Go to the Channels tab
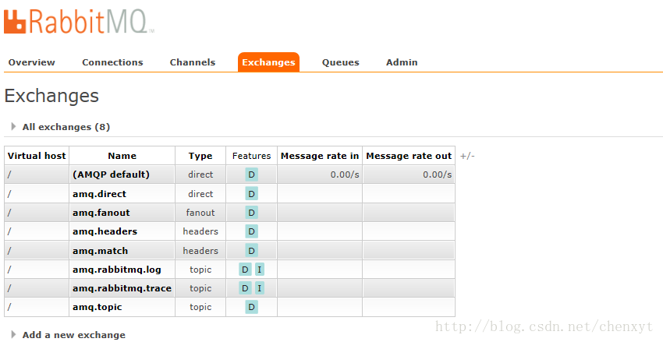663x342 pixels. pos(193,62)
